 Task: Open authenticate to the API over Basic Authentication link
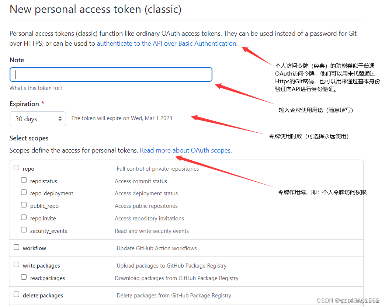[x=167, y=43]
